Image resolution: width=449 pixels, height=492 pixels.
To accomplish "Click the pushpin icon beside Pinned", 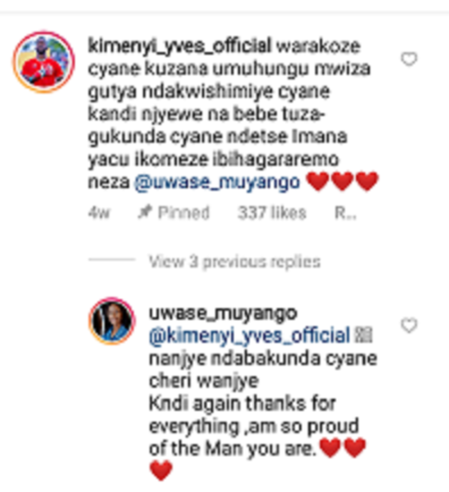I will click(x=145, y=212).
